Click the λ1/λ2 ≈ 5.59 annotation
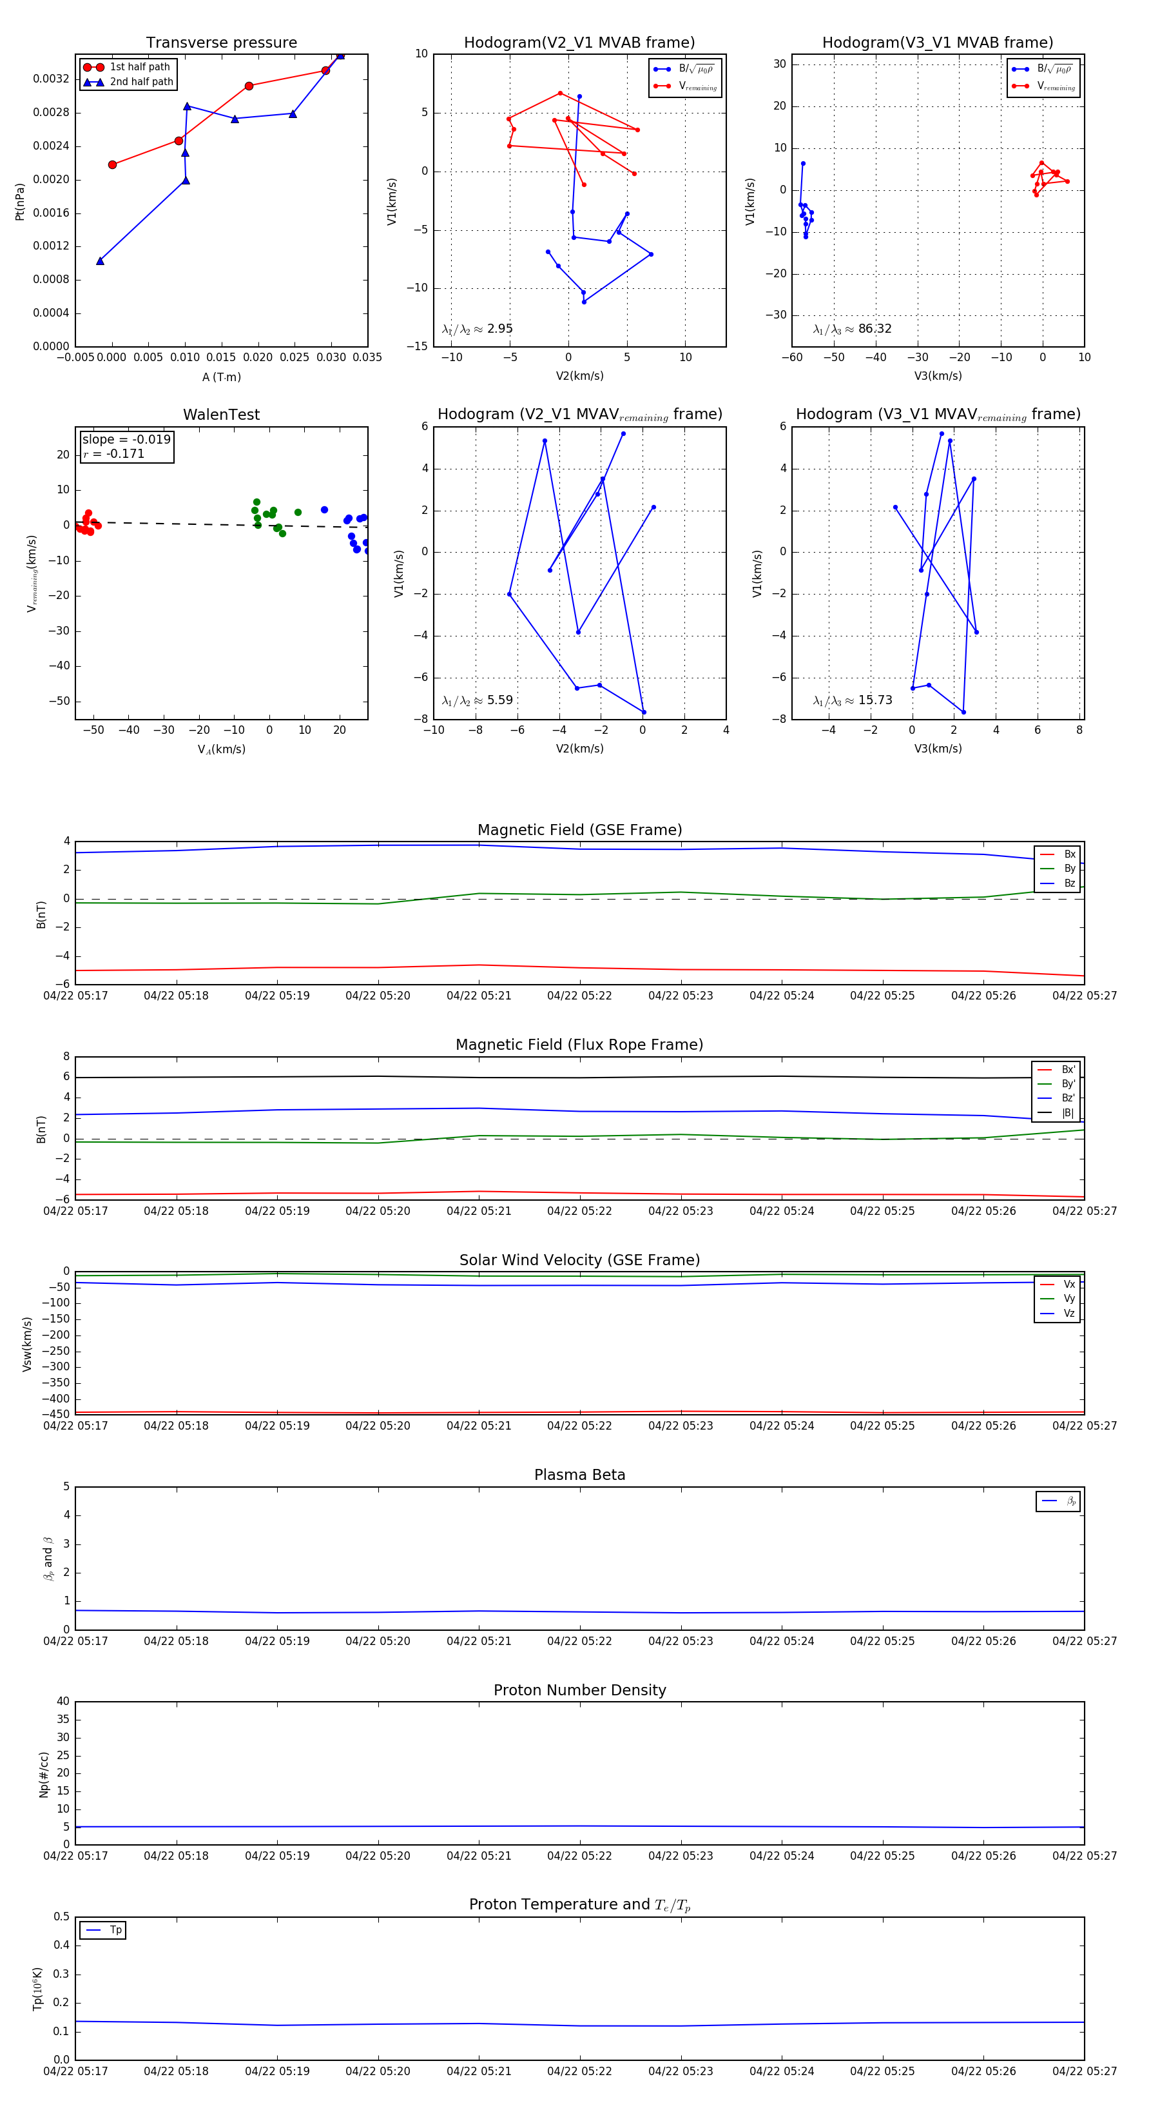Viewport: 1160px width, 2128px height. (x=477, y=700)
